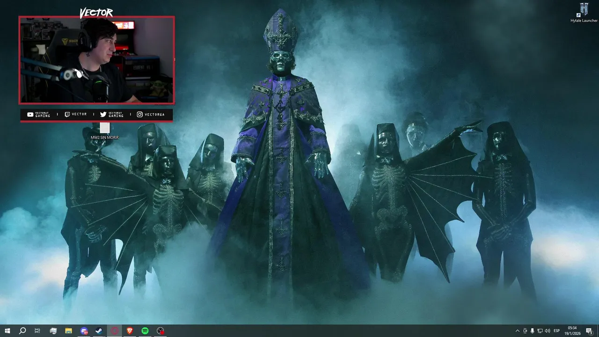Viewport: 599px width, 337px height.
Task: Open File Explorer from the taskbar
Action: pos(68,331)
